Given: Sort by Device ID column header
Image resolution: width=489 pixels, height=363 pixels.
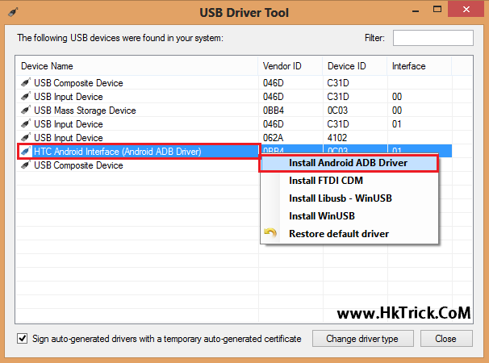Looking at the screenshot, I should click(x=355, y=66).
